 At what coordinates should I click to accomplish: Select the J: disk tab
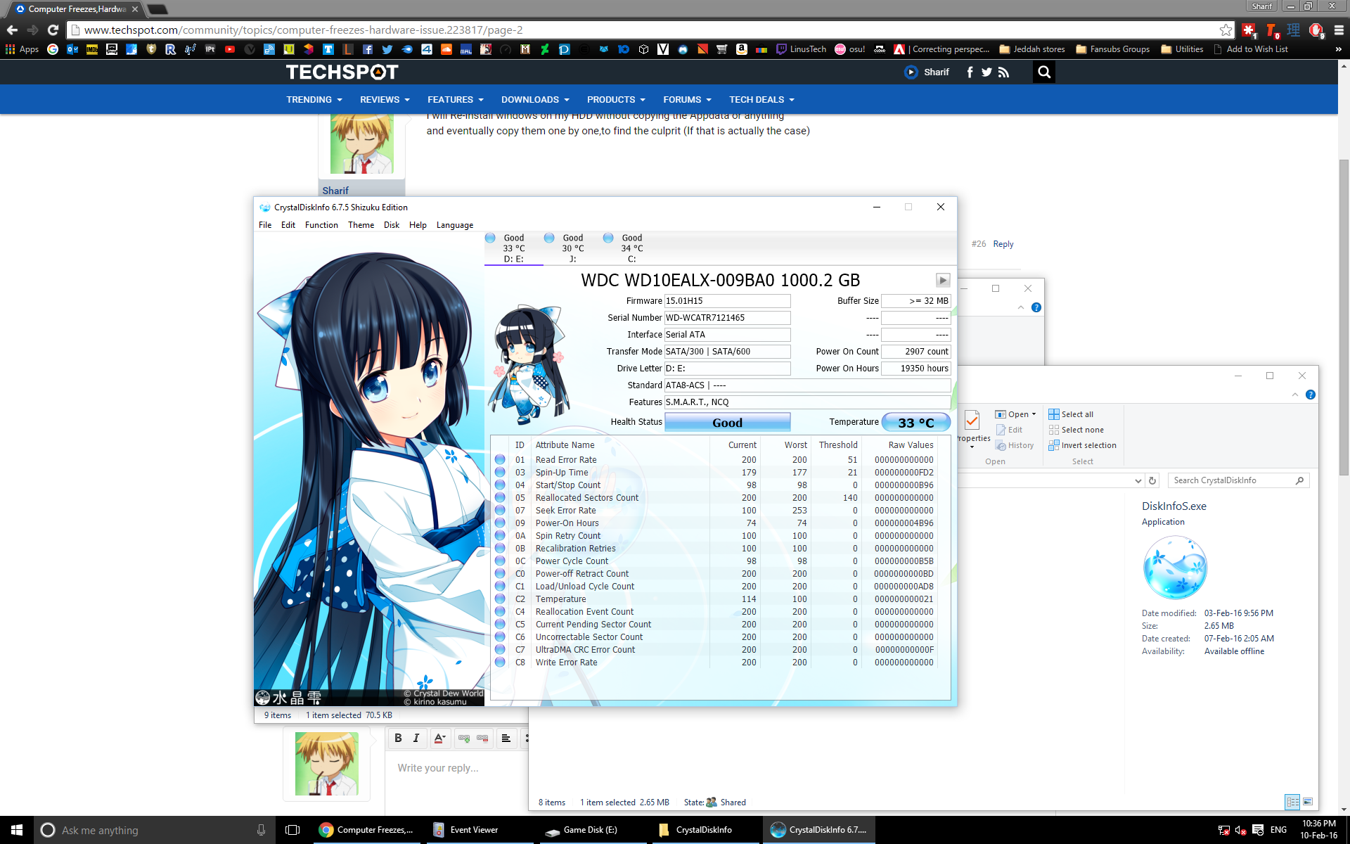[572, 248]
